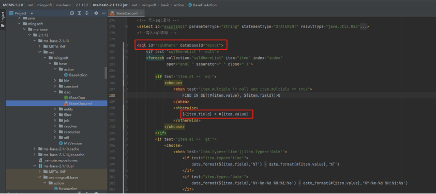Fold the choose block at line 186

pos(127,83)
